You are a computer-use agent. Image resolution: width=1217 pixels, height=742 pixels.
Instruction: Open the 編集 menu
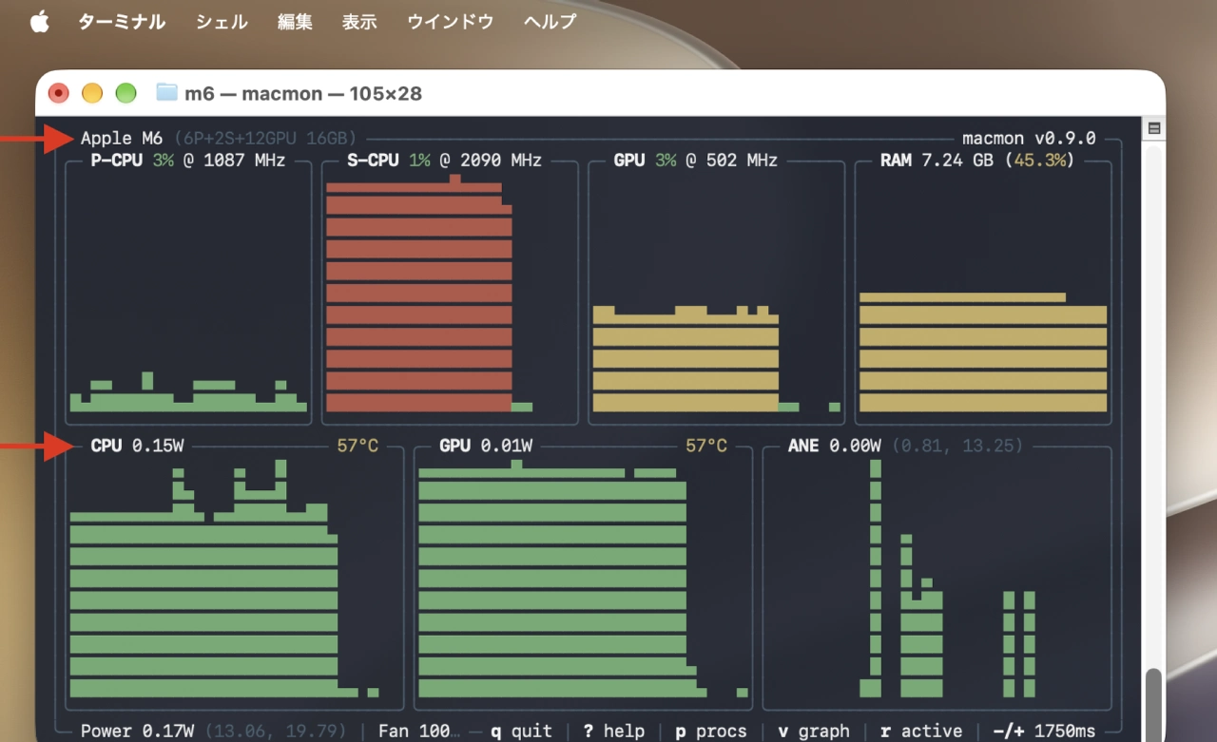pos(295,22)
